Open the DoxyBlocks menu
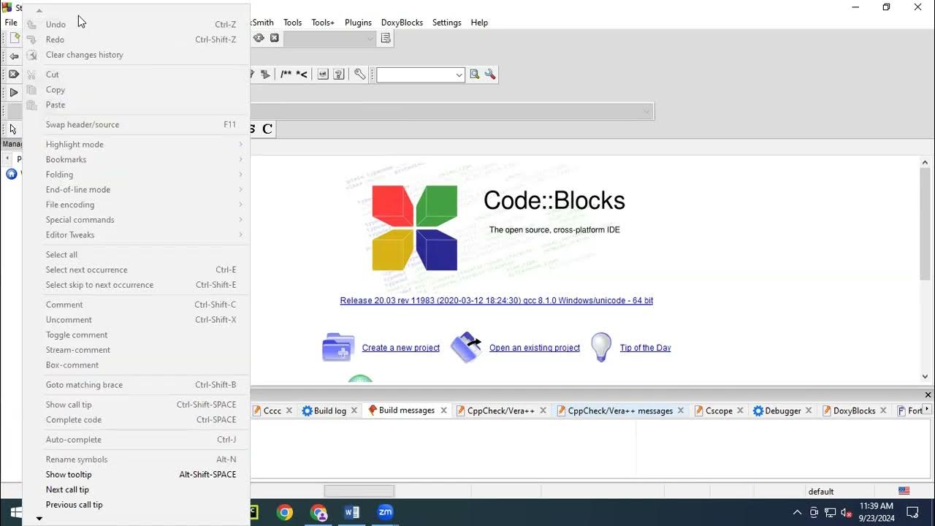The width and height of the screenshot is (935, 526). [x=402, y=23]
